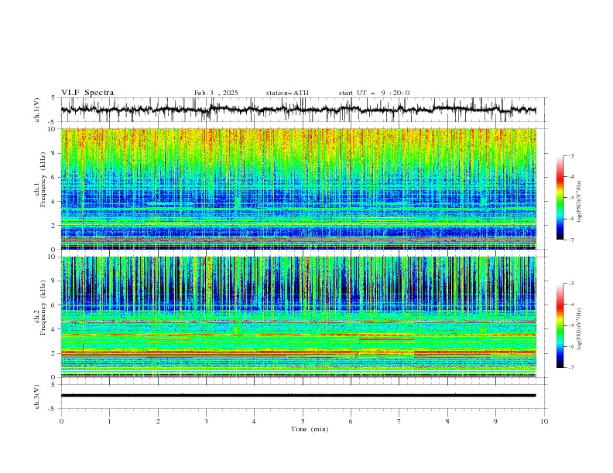Click time-axis tick label "10"
Image resolution: width=613 pixels, height=473 pixels.
(x=544, y=421)
